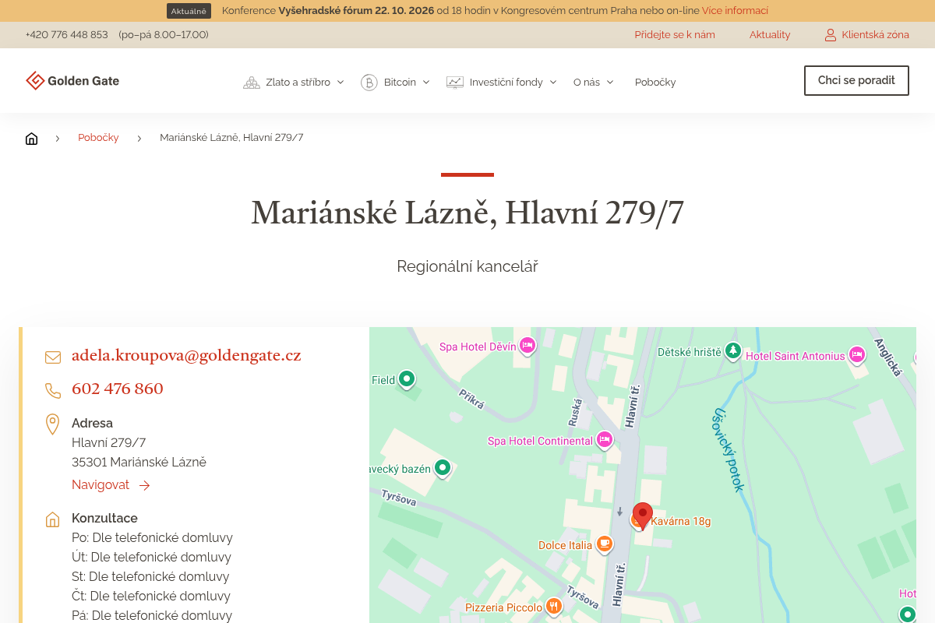Click phone number +420 776 448 853
Screen dimensions: 935x623
click(66, 35)
